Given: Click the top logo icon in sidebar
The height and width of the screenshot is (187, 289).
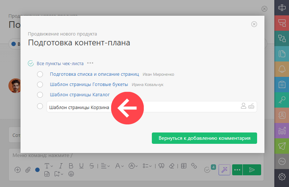Looking at the screenshot, I should [x=282, y=8].
